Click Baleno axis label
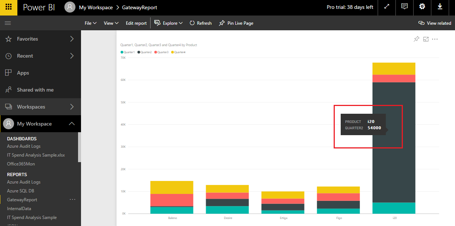Viewport: 455px width, 226px height. [172, 218]
